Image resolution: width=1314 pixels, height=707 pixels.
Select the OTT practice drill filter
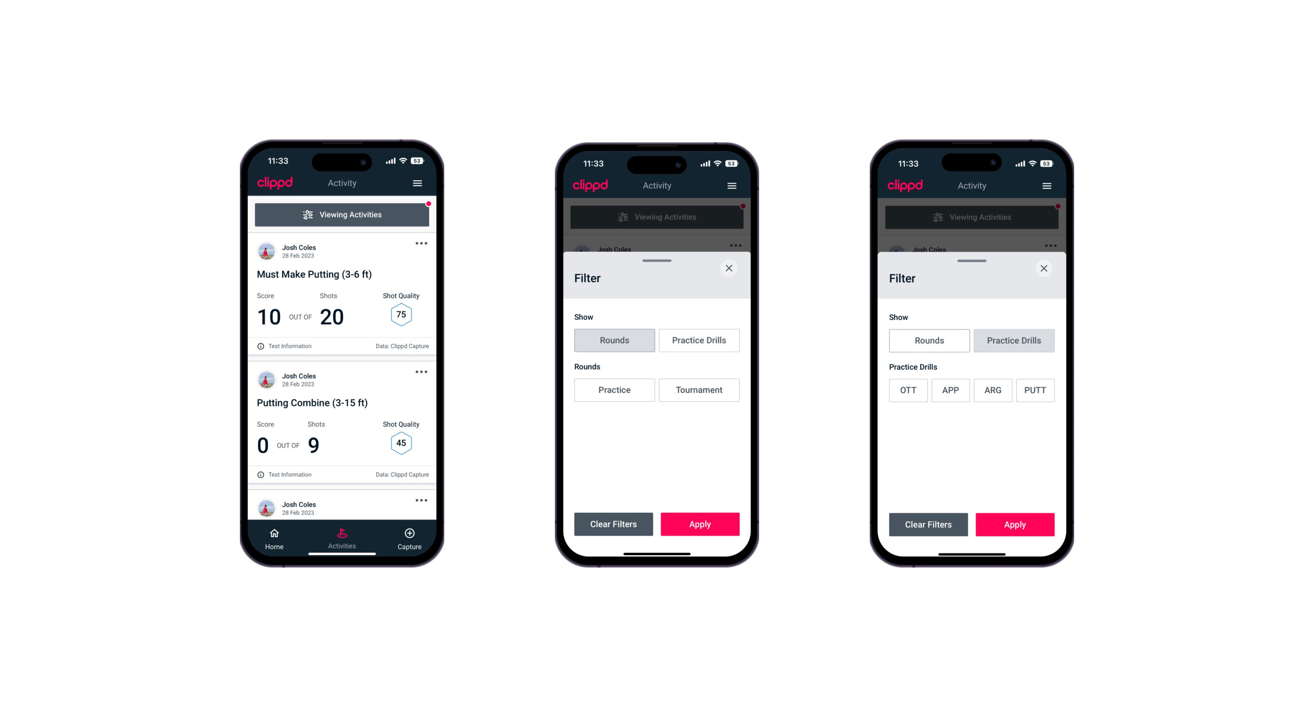coord(909,390)
